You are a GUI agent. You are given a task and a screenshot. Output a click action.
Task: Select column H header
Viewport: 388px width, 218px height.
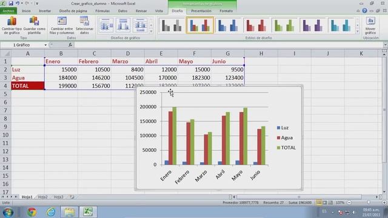(261, 53)
